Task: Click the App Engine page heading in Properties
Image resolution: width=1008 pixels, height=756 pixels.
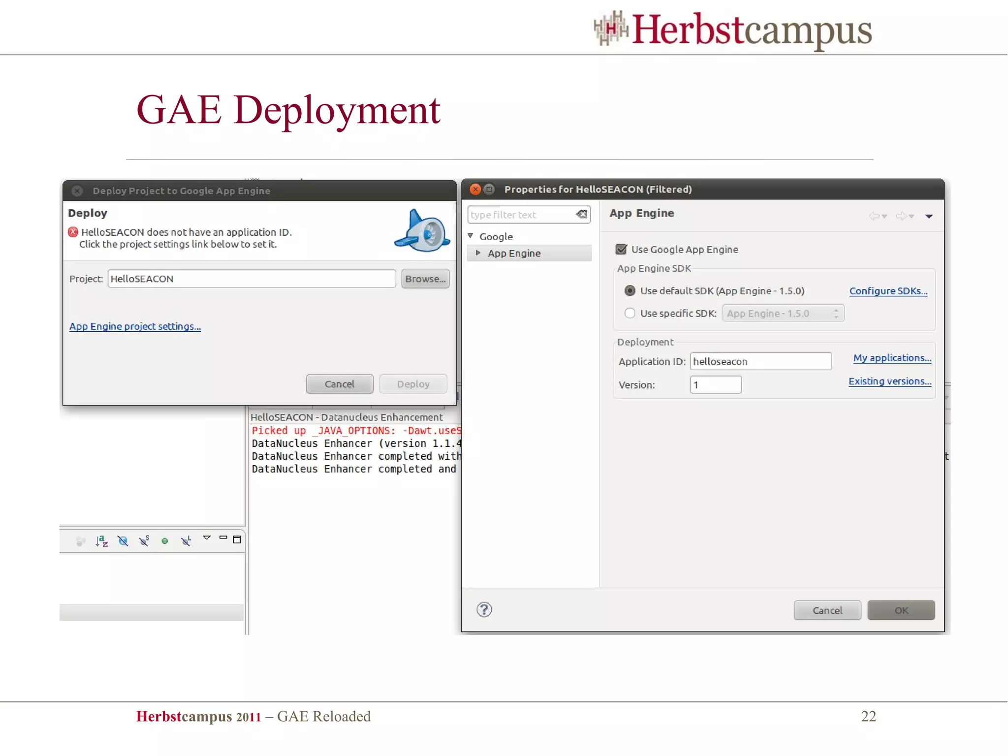Action: 642,213
